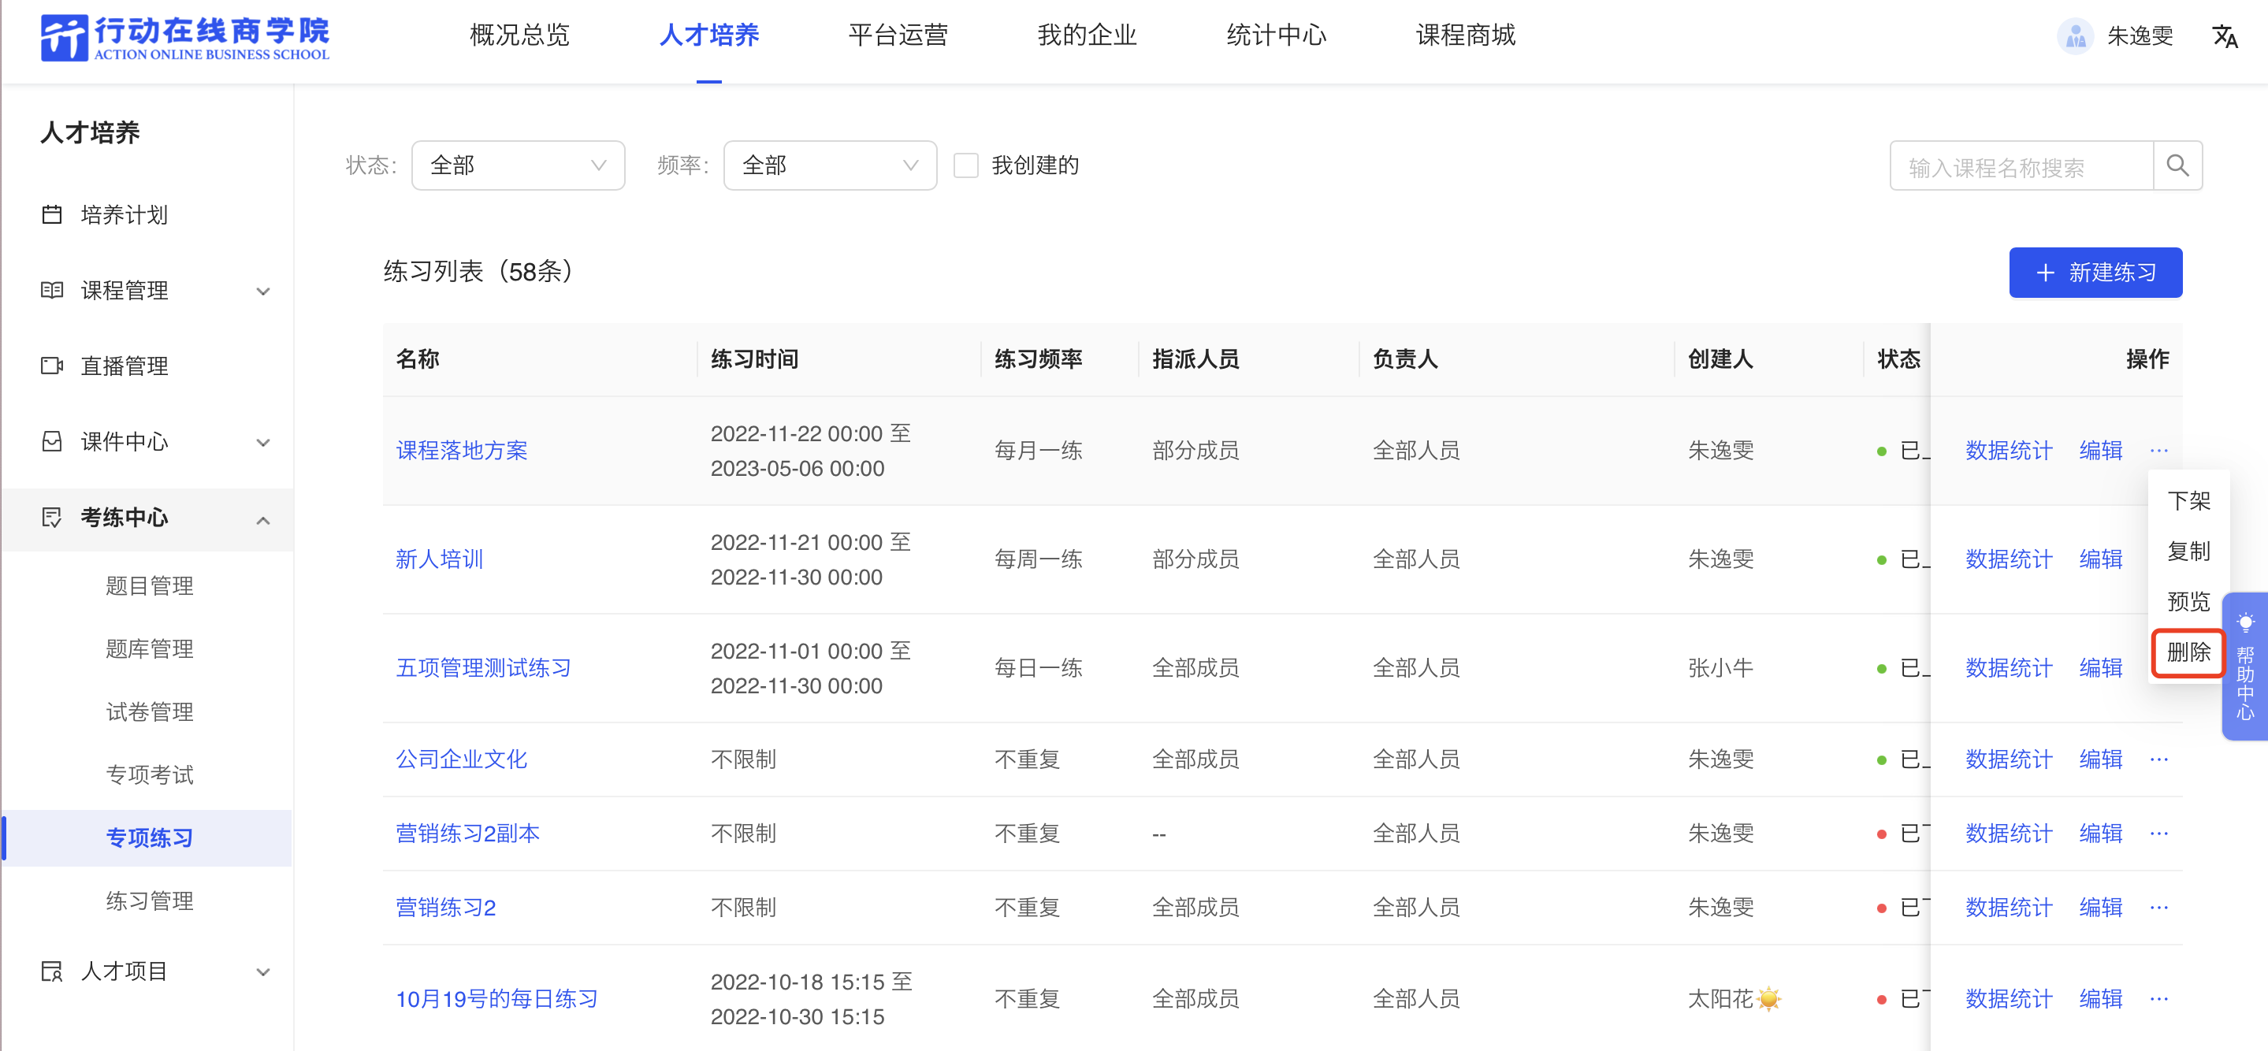Click 数据统计 for 营销练习2副本
Image resolution: width=2268 pixels, height=1051 pixels.
[x=2010, y=834]
